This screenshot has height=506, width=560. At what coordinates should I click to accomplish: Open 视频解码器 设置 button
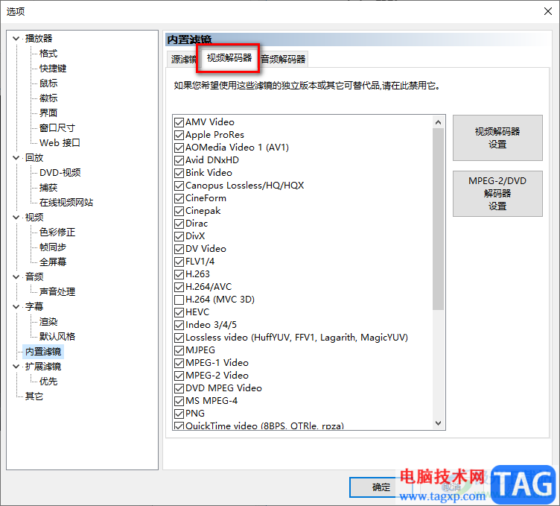(x=497, y=138)
